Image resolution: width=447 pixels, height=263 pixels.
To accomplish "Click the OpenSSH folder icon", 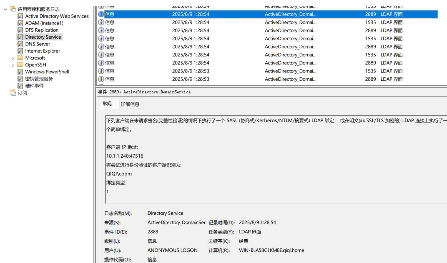I will (20, 64).
